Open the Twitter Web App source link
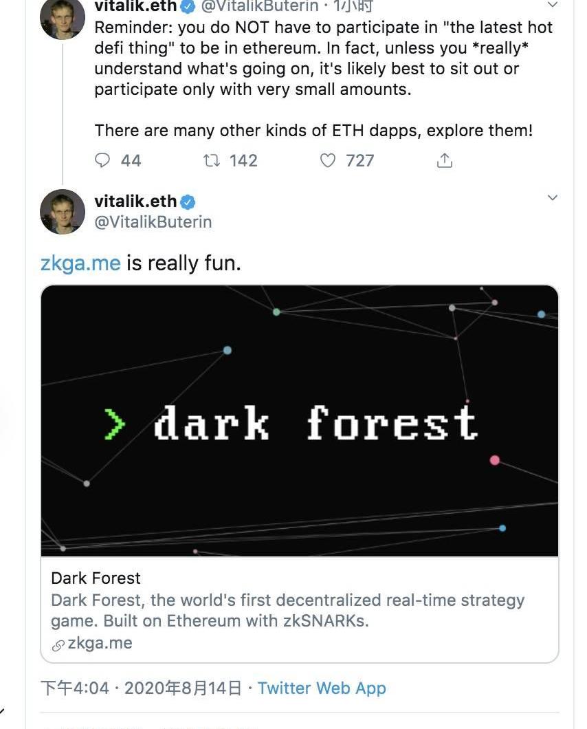The image size is (587, 729). pos(322,688)
